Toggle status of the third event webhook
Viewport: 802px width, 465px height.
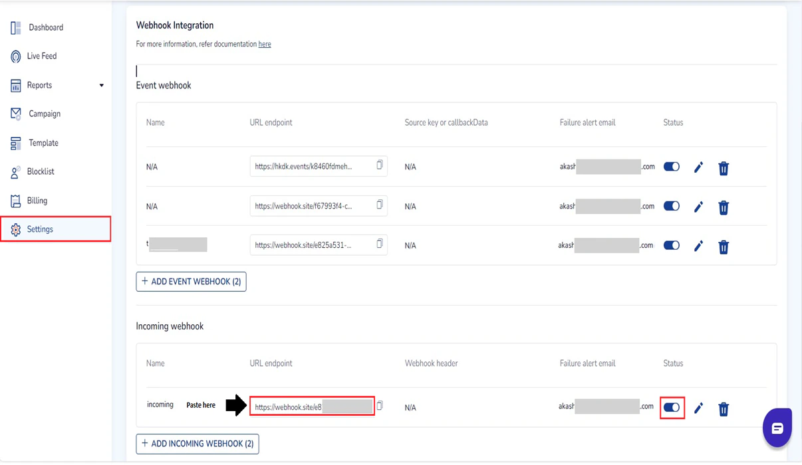coord(671,245)
